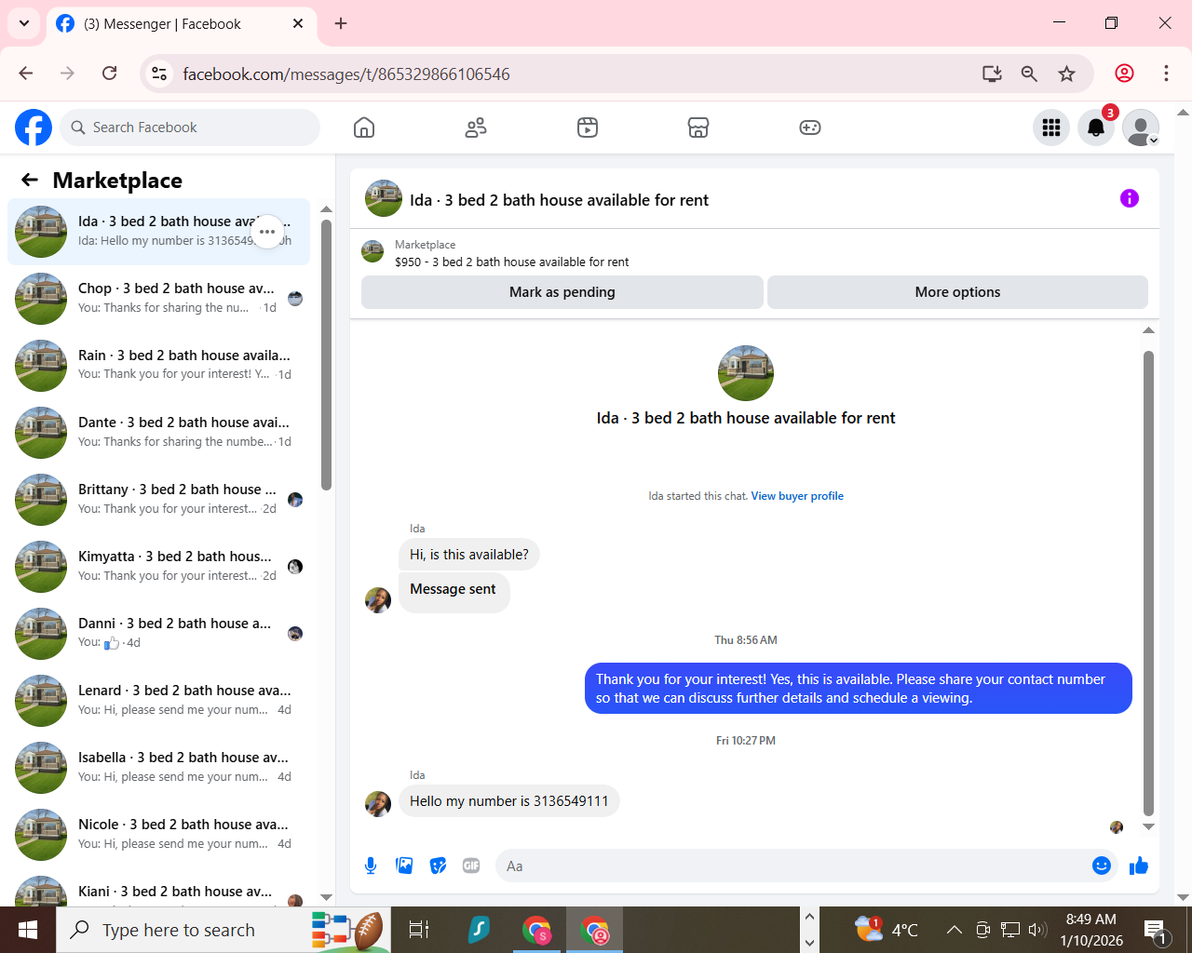Click the Mark as pending button

(x=562, y=292)
